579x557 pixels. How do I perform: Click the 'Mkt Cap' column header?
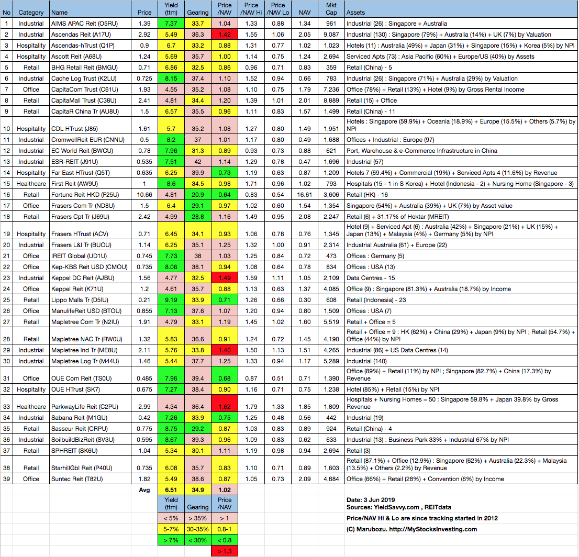coord(331,9)
